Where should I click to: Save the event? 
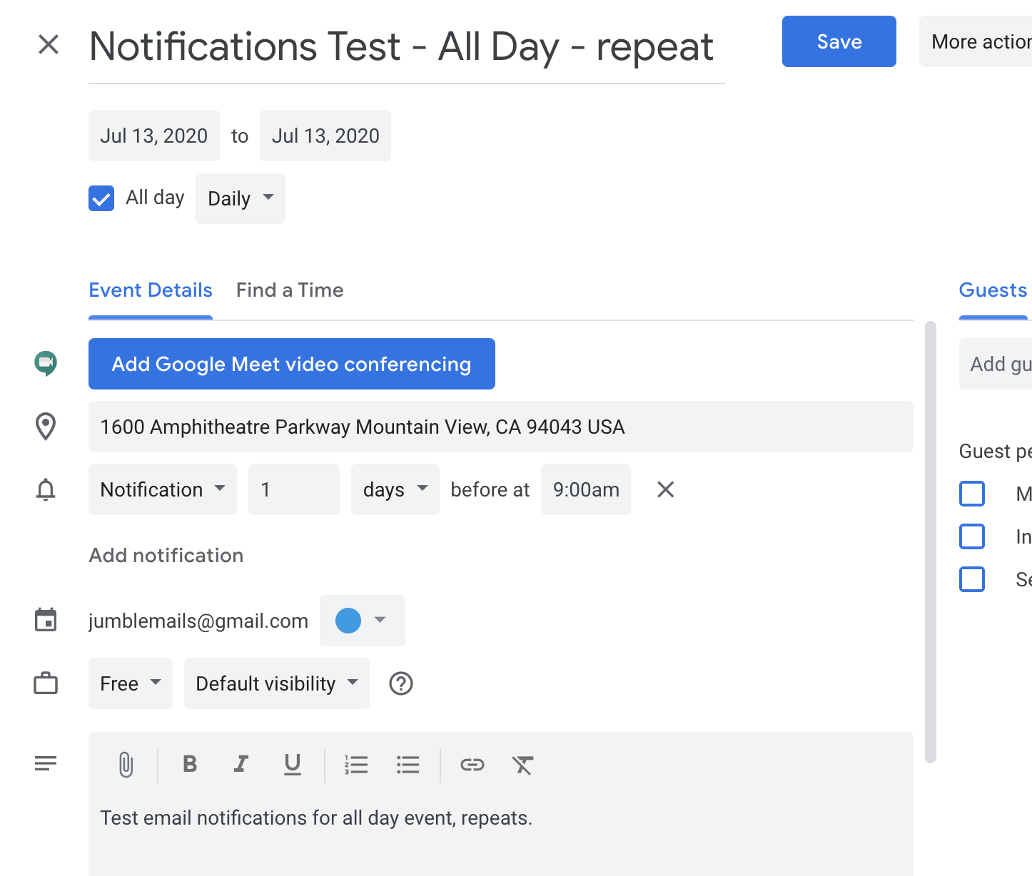[x=839, y=41]
